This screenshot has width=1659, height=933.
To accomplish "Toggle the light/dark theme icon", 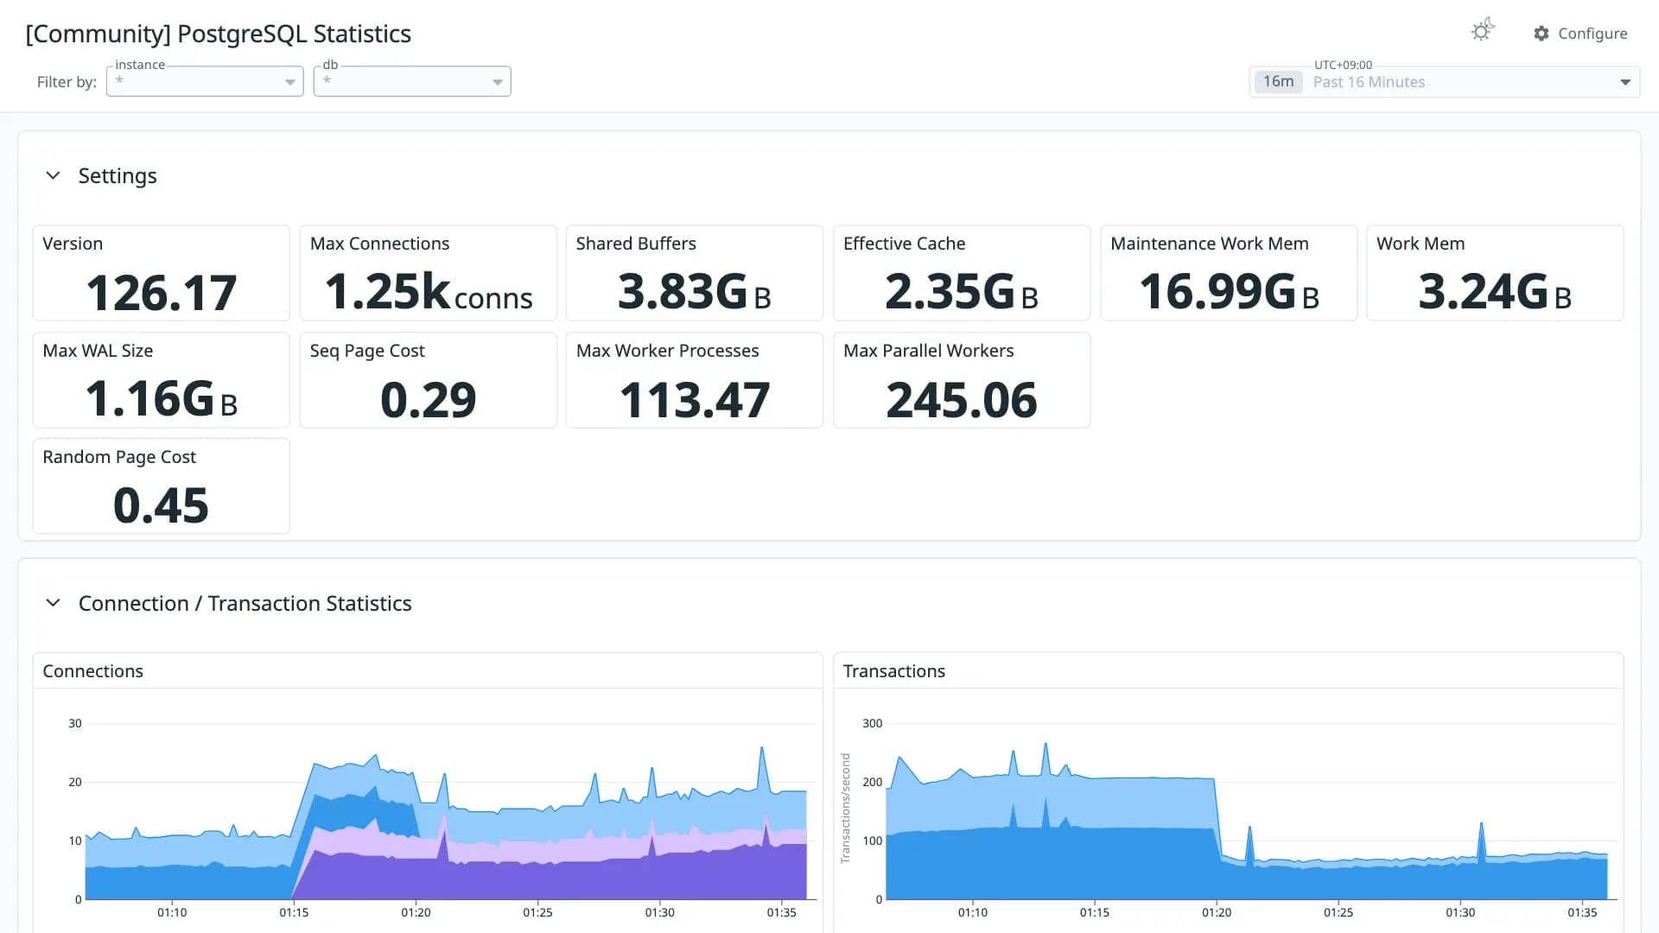I will pos(1483,31).
